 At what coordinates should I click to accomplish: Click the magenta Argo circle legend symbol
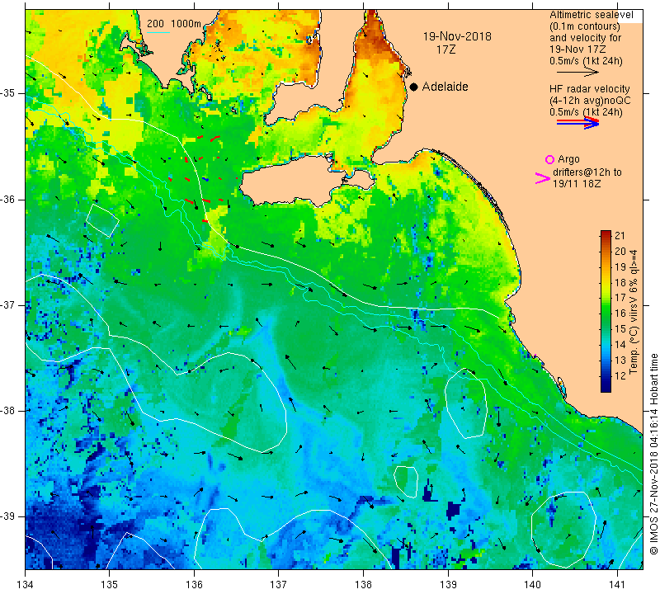(x=549, y=159)
